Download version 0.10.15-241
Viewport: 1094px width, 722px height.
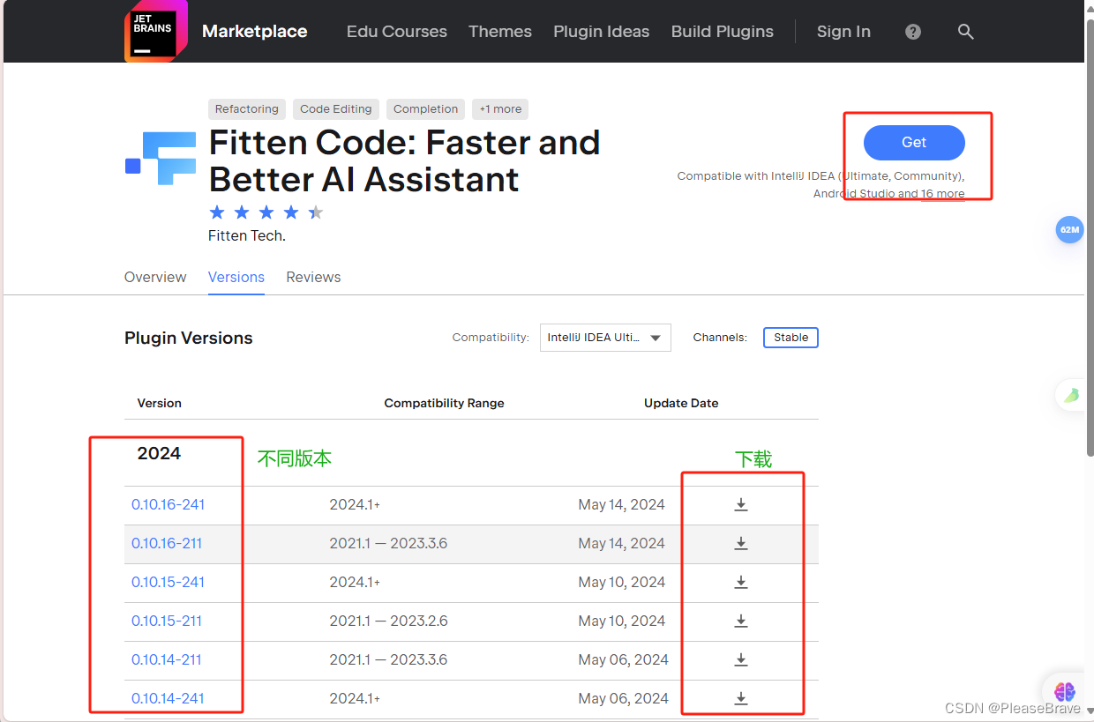741,582
